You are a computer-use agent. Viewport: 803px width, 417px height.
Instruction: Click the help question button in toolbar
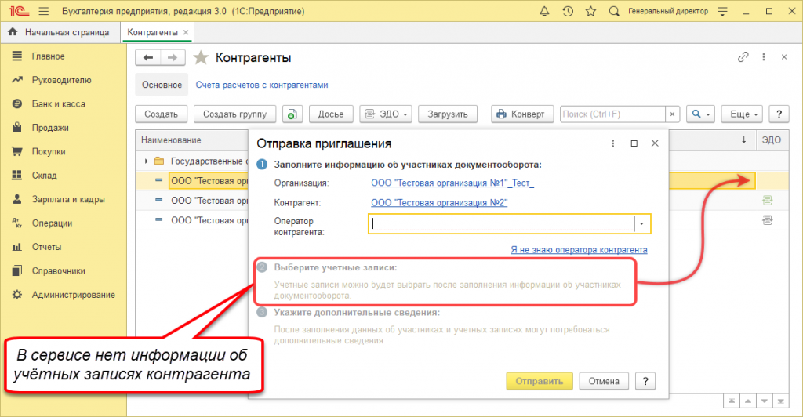(779, 114)
